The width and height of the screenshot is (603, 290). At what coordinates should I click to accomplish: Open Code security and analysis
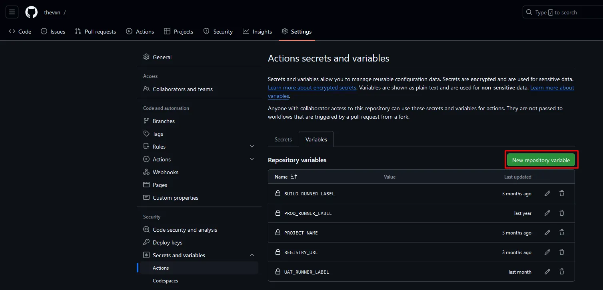tap(199, 230)
